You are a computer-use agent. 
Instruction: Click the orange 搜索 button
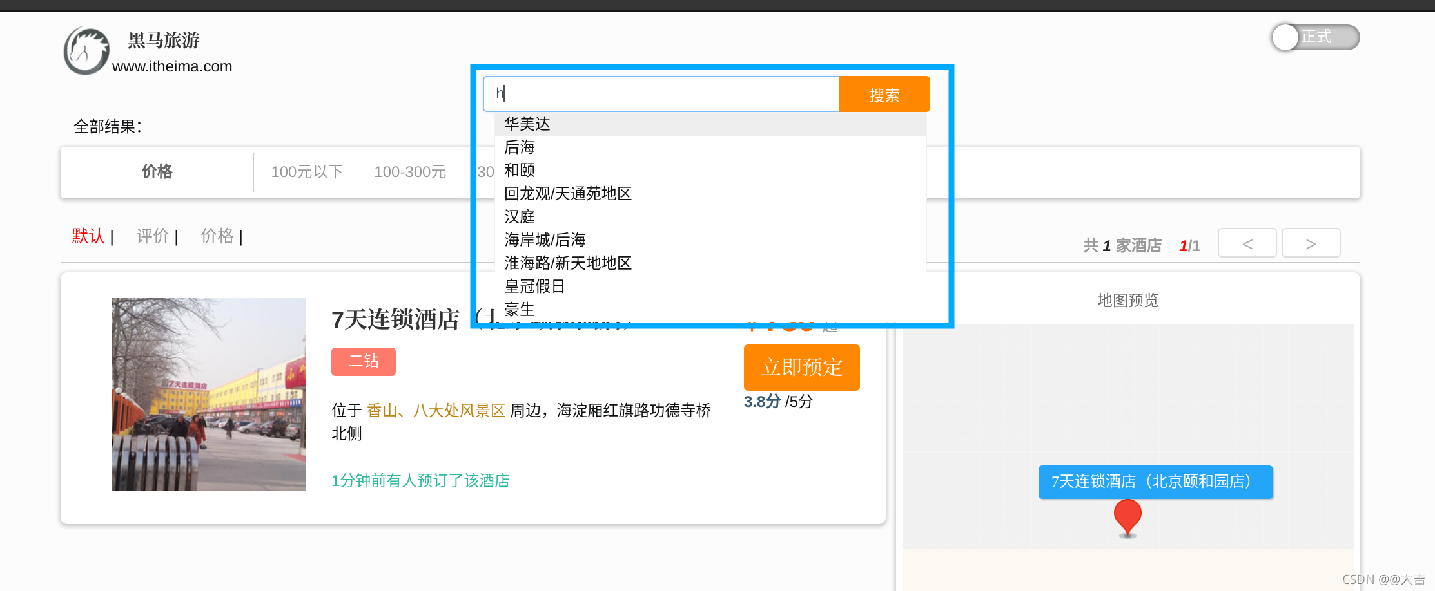[x=884, y=94]
